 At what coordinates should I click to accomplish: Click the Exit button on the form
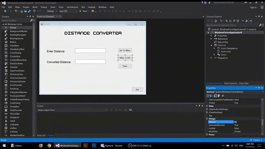[x=137, y=89]
